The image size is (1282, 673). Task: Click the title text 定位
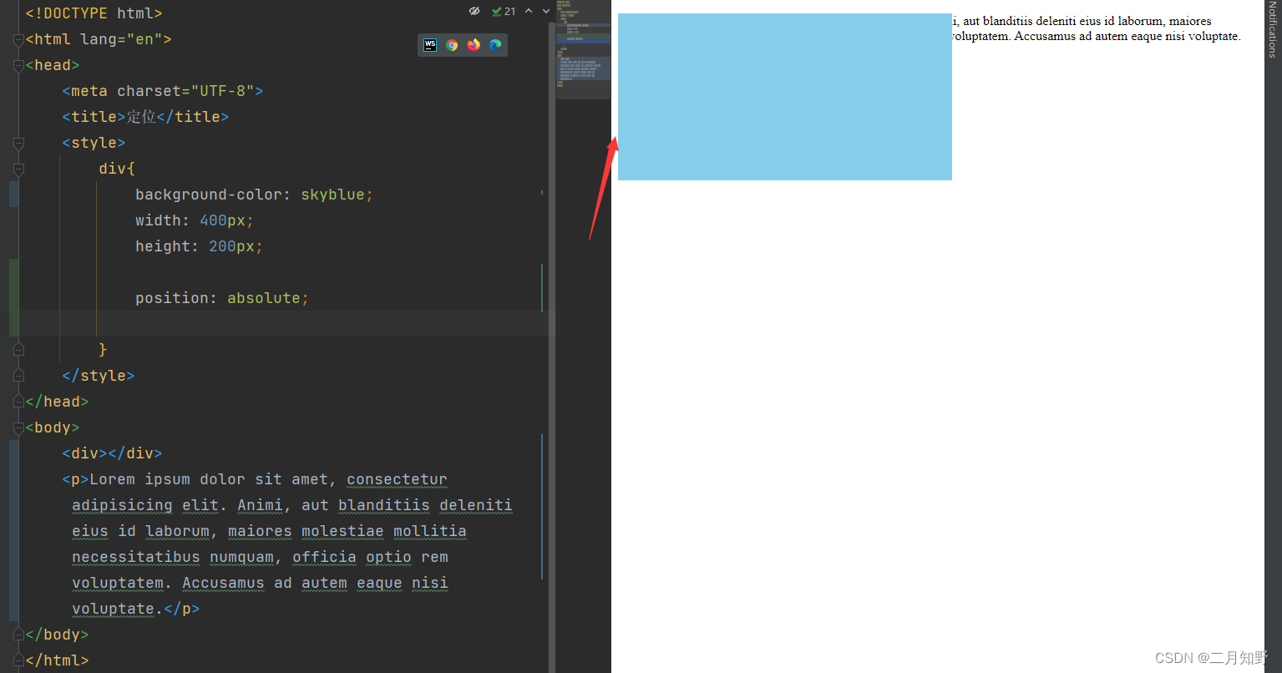141,117
